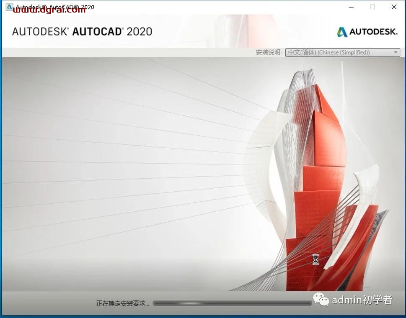The height and width of the screenshot is (318, 406).
Task: Click the 安装说明 label
Action: pyautogui.click(x=269, y=53)
